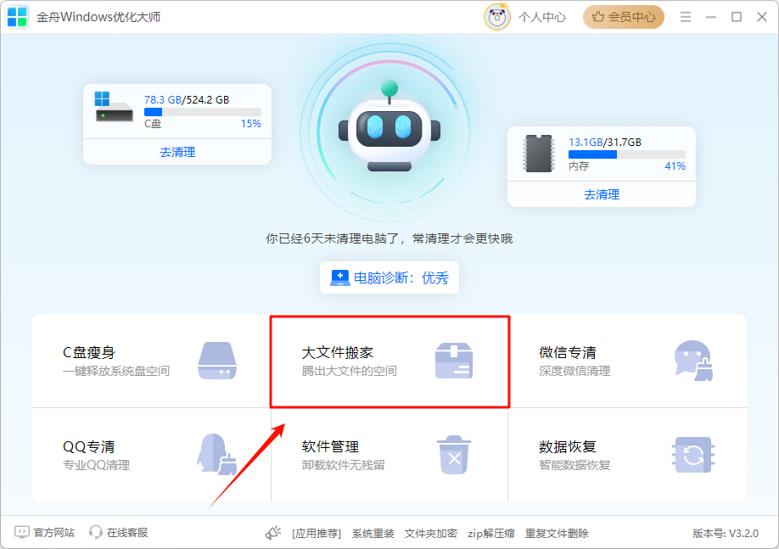The image size is (779, 549).
Task: Click the monitor icon beside 官方网站
Action: click(x=22, y=533)
